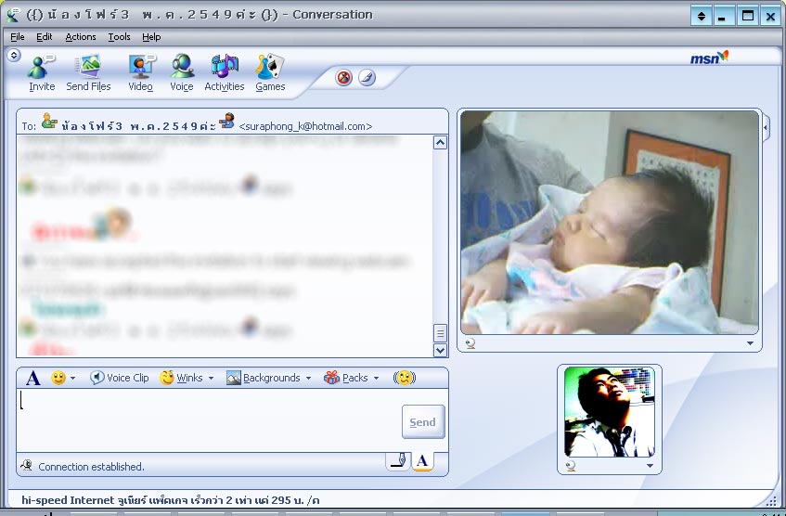Expand the emoticon picker dropdown
The height and width of the screenshot is (516, 786).
point(72,379)
